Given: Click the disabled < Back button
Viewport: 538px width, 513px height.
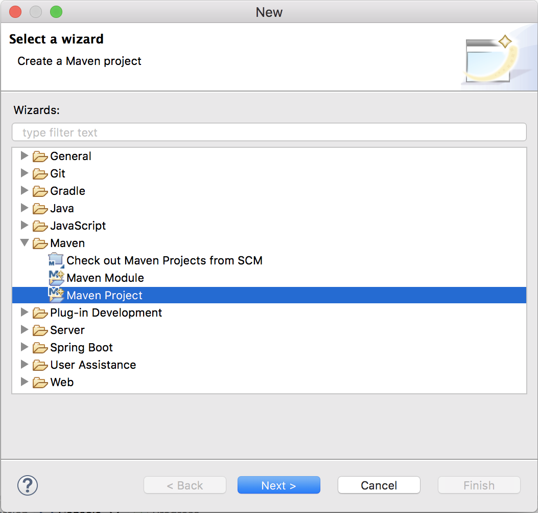Looking at the screenshot, I should 185,485.
